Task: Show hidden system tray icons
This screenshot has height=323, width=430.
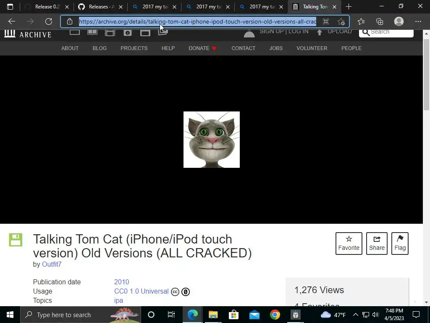Action: [x=355, y=315]
